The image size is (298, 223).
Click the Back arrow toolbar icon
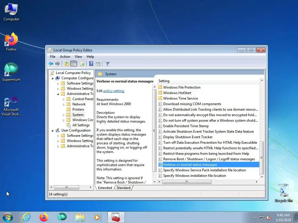pos(51,64)
